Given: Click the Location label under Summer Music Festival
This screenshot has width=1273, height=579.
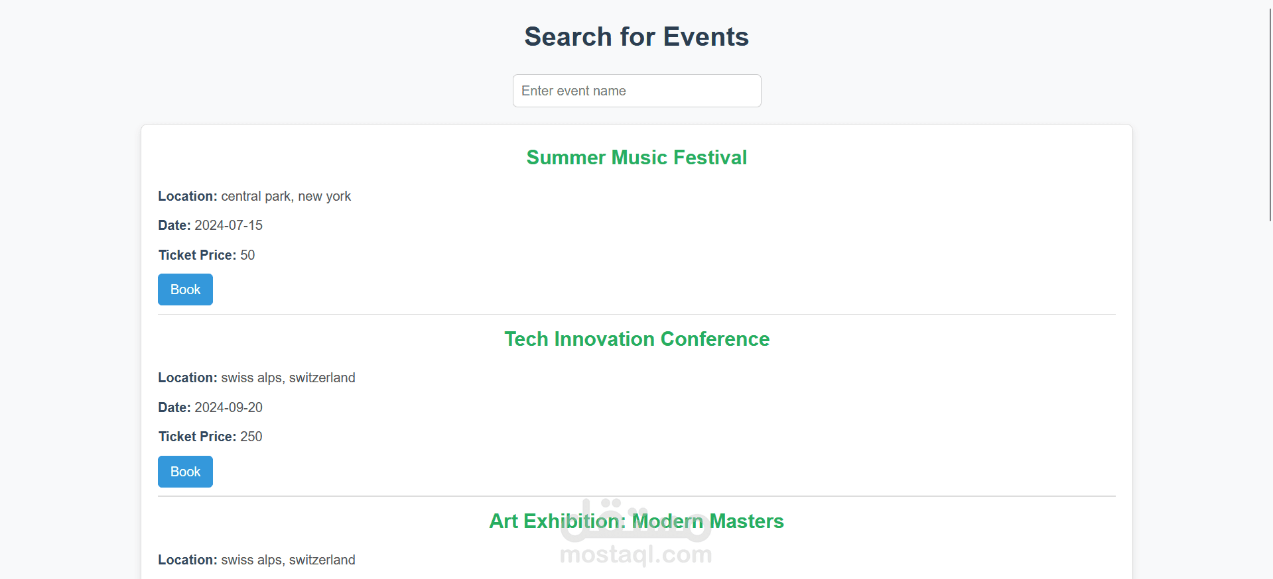Looking at the screenshot, I should click(188, 196).
